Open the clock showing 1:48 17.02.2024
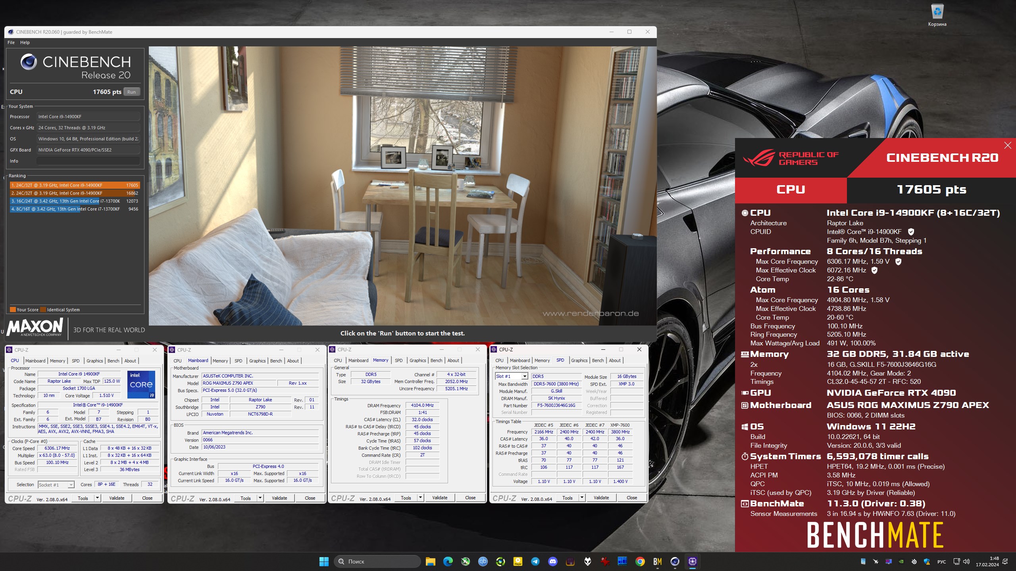 (987, 561)
